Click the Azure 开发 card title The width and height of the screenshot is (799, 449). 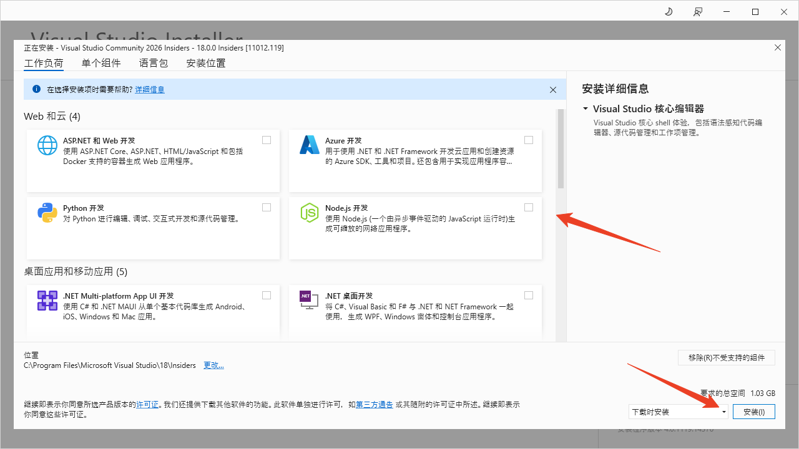pos(343,141)
